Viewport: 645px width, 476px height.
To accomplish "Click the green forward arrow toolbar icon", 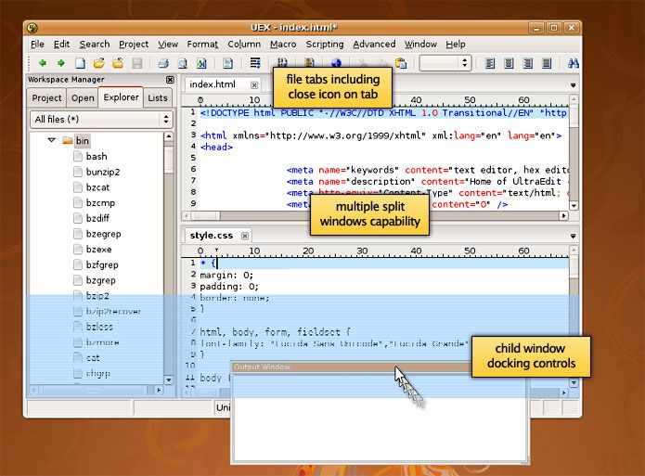I will point(61,63).
